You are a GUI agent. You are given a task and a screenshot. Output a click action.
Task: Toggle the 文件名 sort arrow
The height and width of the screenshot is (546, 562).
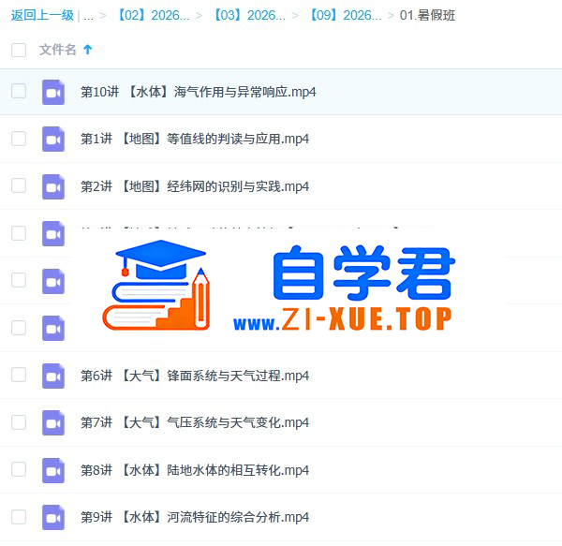[88, 50]
